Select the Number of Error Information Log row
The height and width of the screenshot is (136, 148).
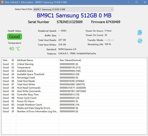(74, 111)
